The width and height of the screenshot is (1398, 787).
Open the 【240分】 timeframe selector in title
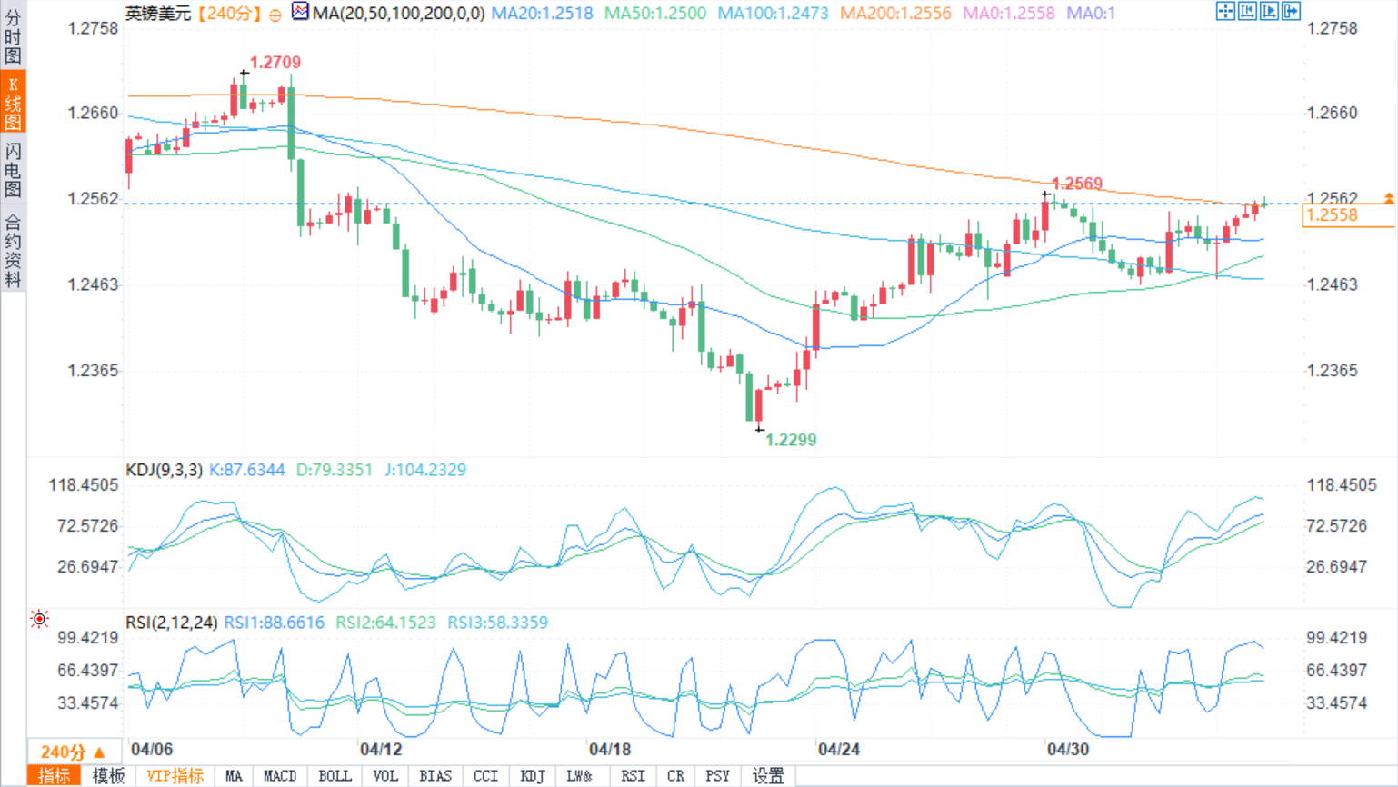pyautogui.click(x=229, y=14)
